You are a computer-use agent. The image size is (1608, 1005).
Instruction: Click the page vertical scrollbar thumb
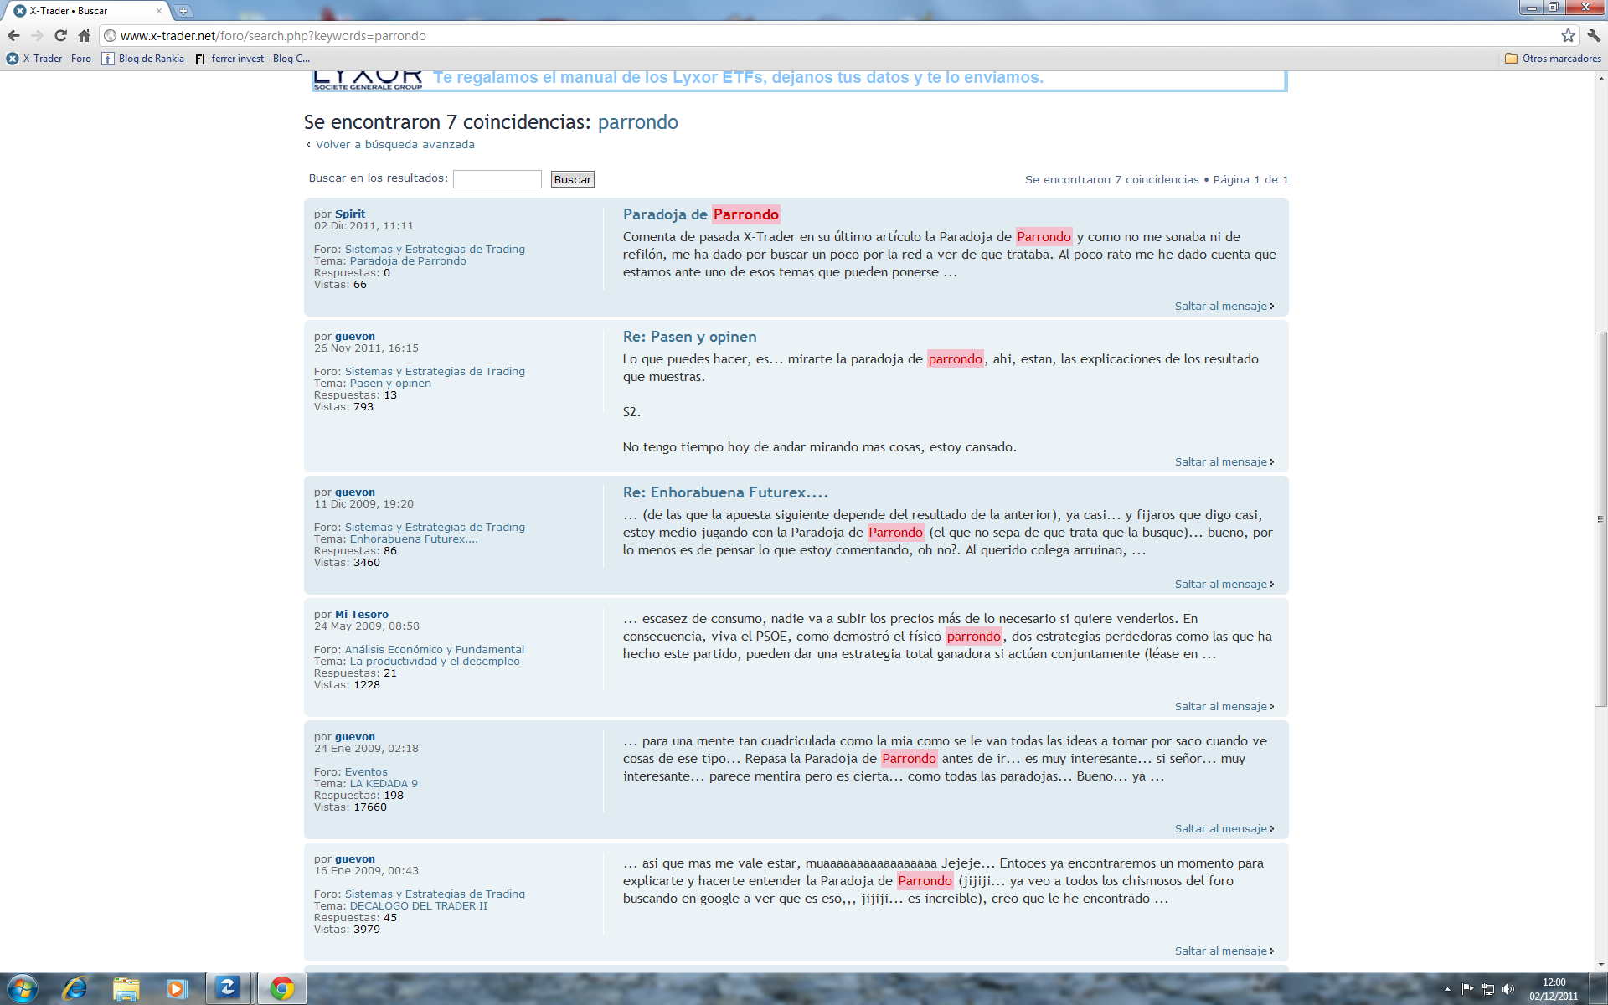[x=1600, y=519]
